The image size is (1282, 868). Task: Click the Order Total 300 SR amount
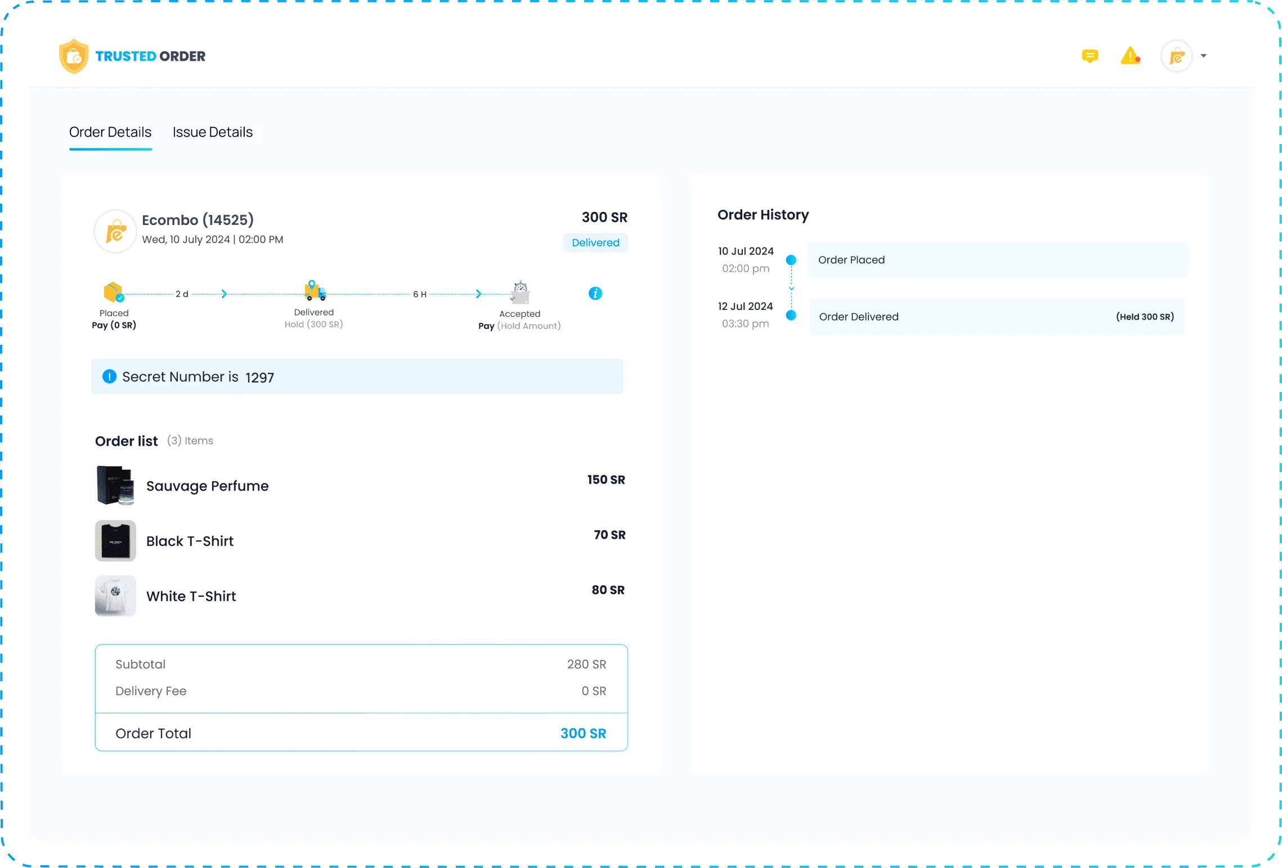pos(583,734)
